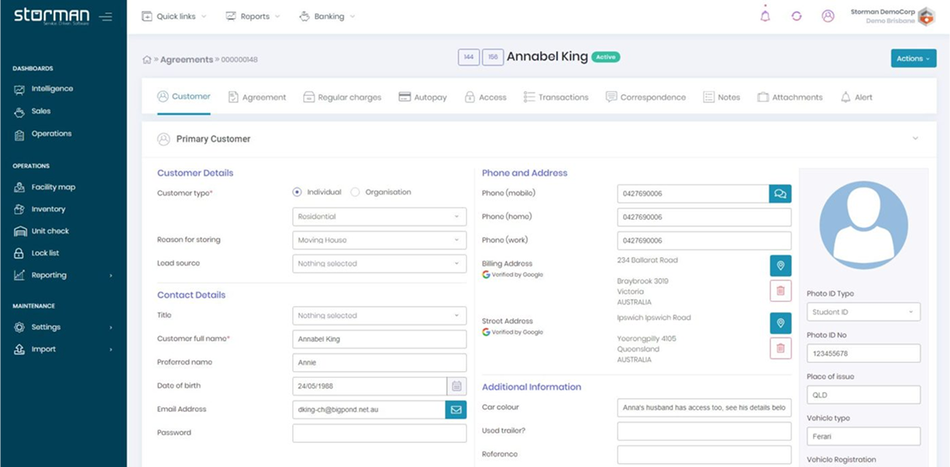Click the Preferred name input field
This screenshot has height=467, width=950.
379,362
